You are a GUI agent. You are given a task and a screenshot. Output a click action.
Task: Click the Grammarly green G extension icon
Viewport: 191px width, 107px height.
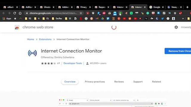[x=148, y=13]
